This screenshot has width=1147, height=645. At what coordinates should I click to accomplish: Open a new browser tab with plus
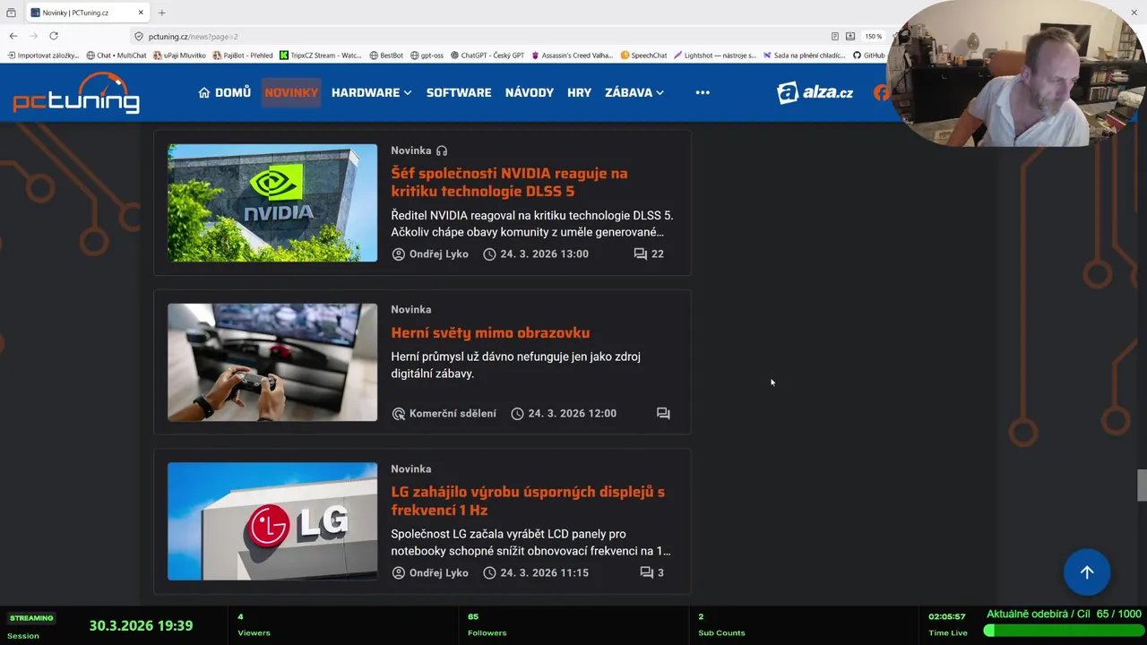click(x=161, y=13)
